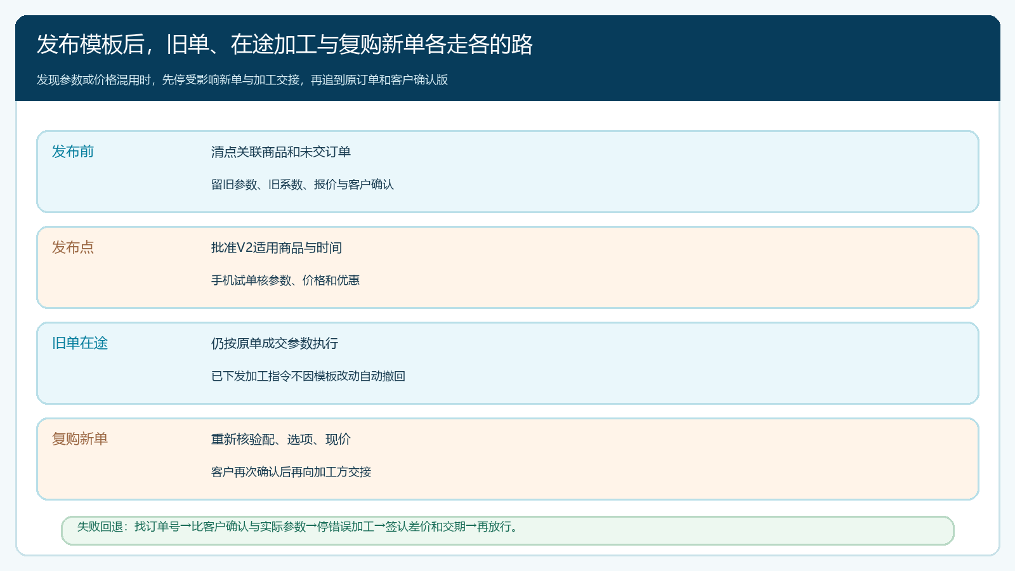Click the green 失败回退 footer note

(507, 530)
